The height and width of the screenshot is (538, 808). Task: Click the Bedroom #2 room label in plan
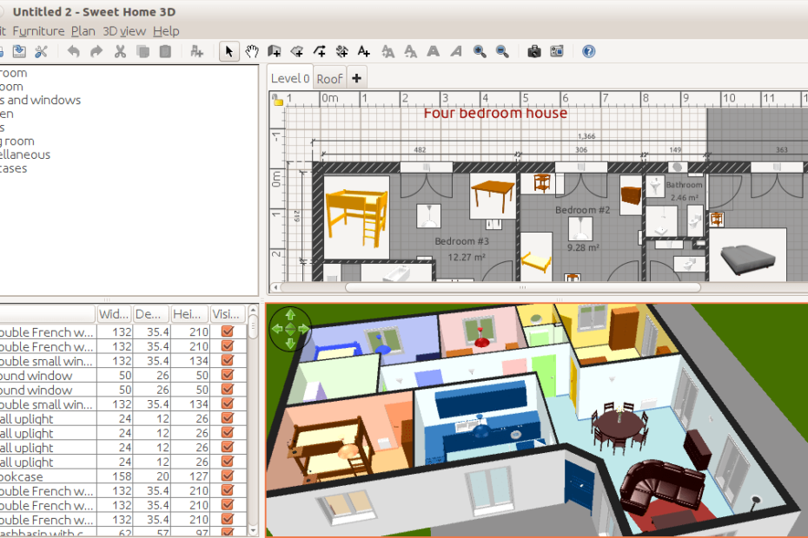coord(582,210)
